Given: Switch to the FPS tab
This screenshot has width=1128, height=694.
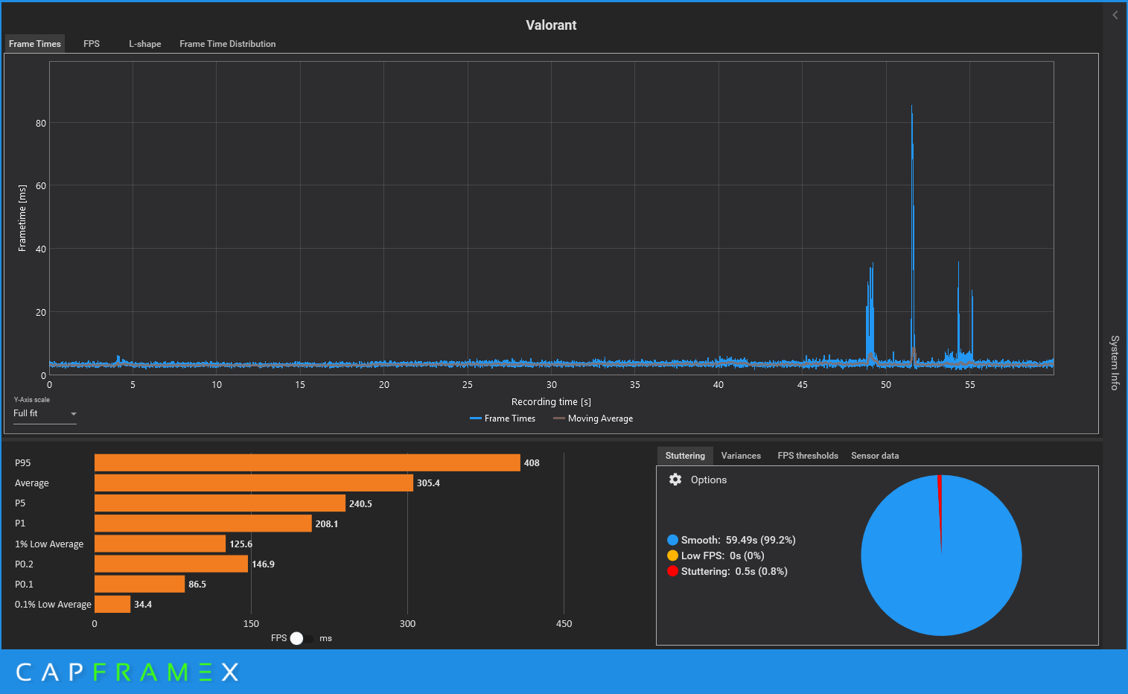Looking at the screenshot, I should click(x=92, y=44).
